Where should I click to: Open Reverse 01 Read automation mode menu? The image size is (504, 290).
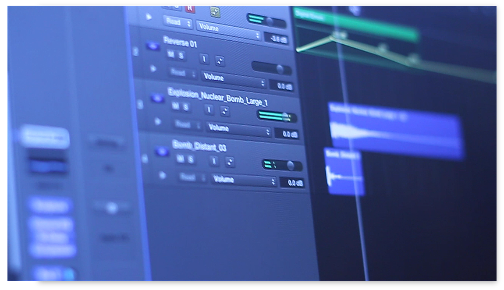coord(183,72)
